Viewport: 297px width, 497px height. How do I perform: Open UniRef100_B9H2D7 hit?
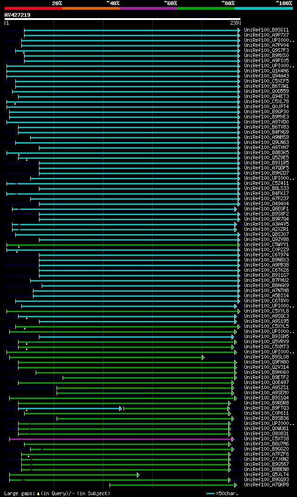[x=266, y=173]
